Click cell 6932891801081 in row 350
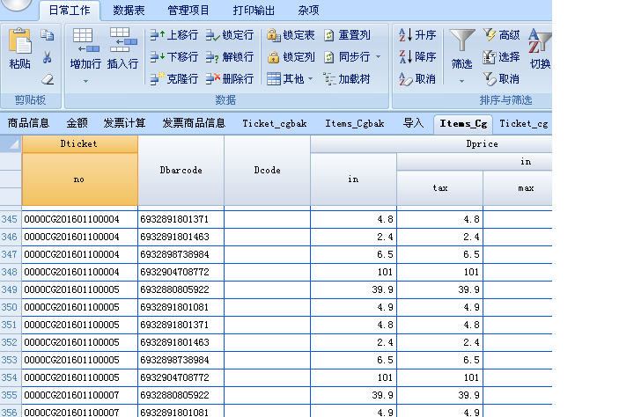The image size is (634, 417). tap(181, 307)
